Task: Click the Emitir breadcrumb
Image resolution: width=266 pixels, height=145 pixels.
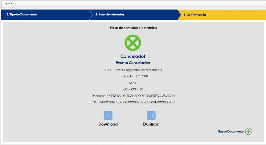Action: click(x=7, y=4)
